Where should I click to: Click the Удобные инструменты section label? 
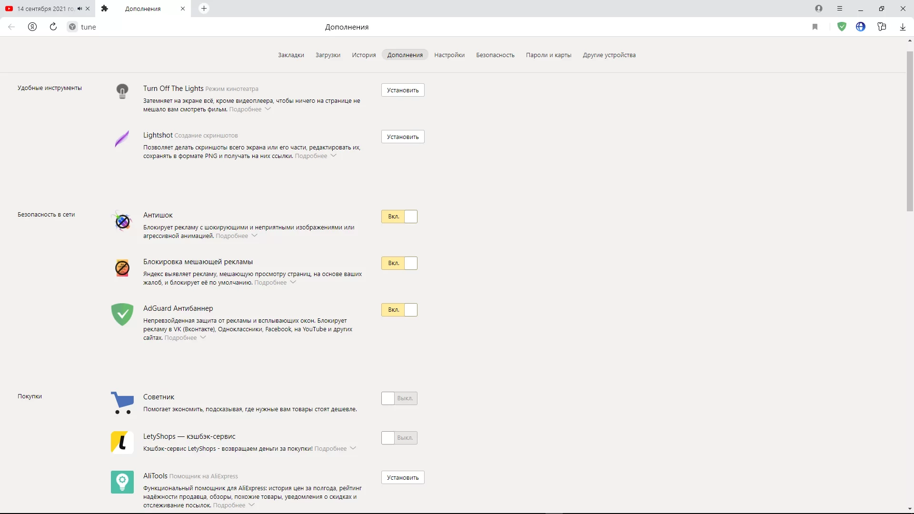click(x=50, y=88)
